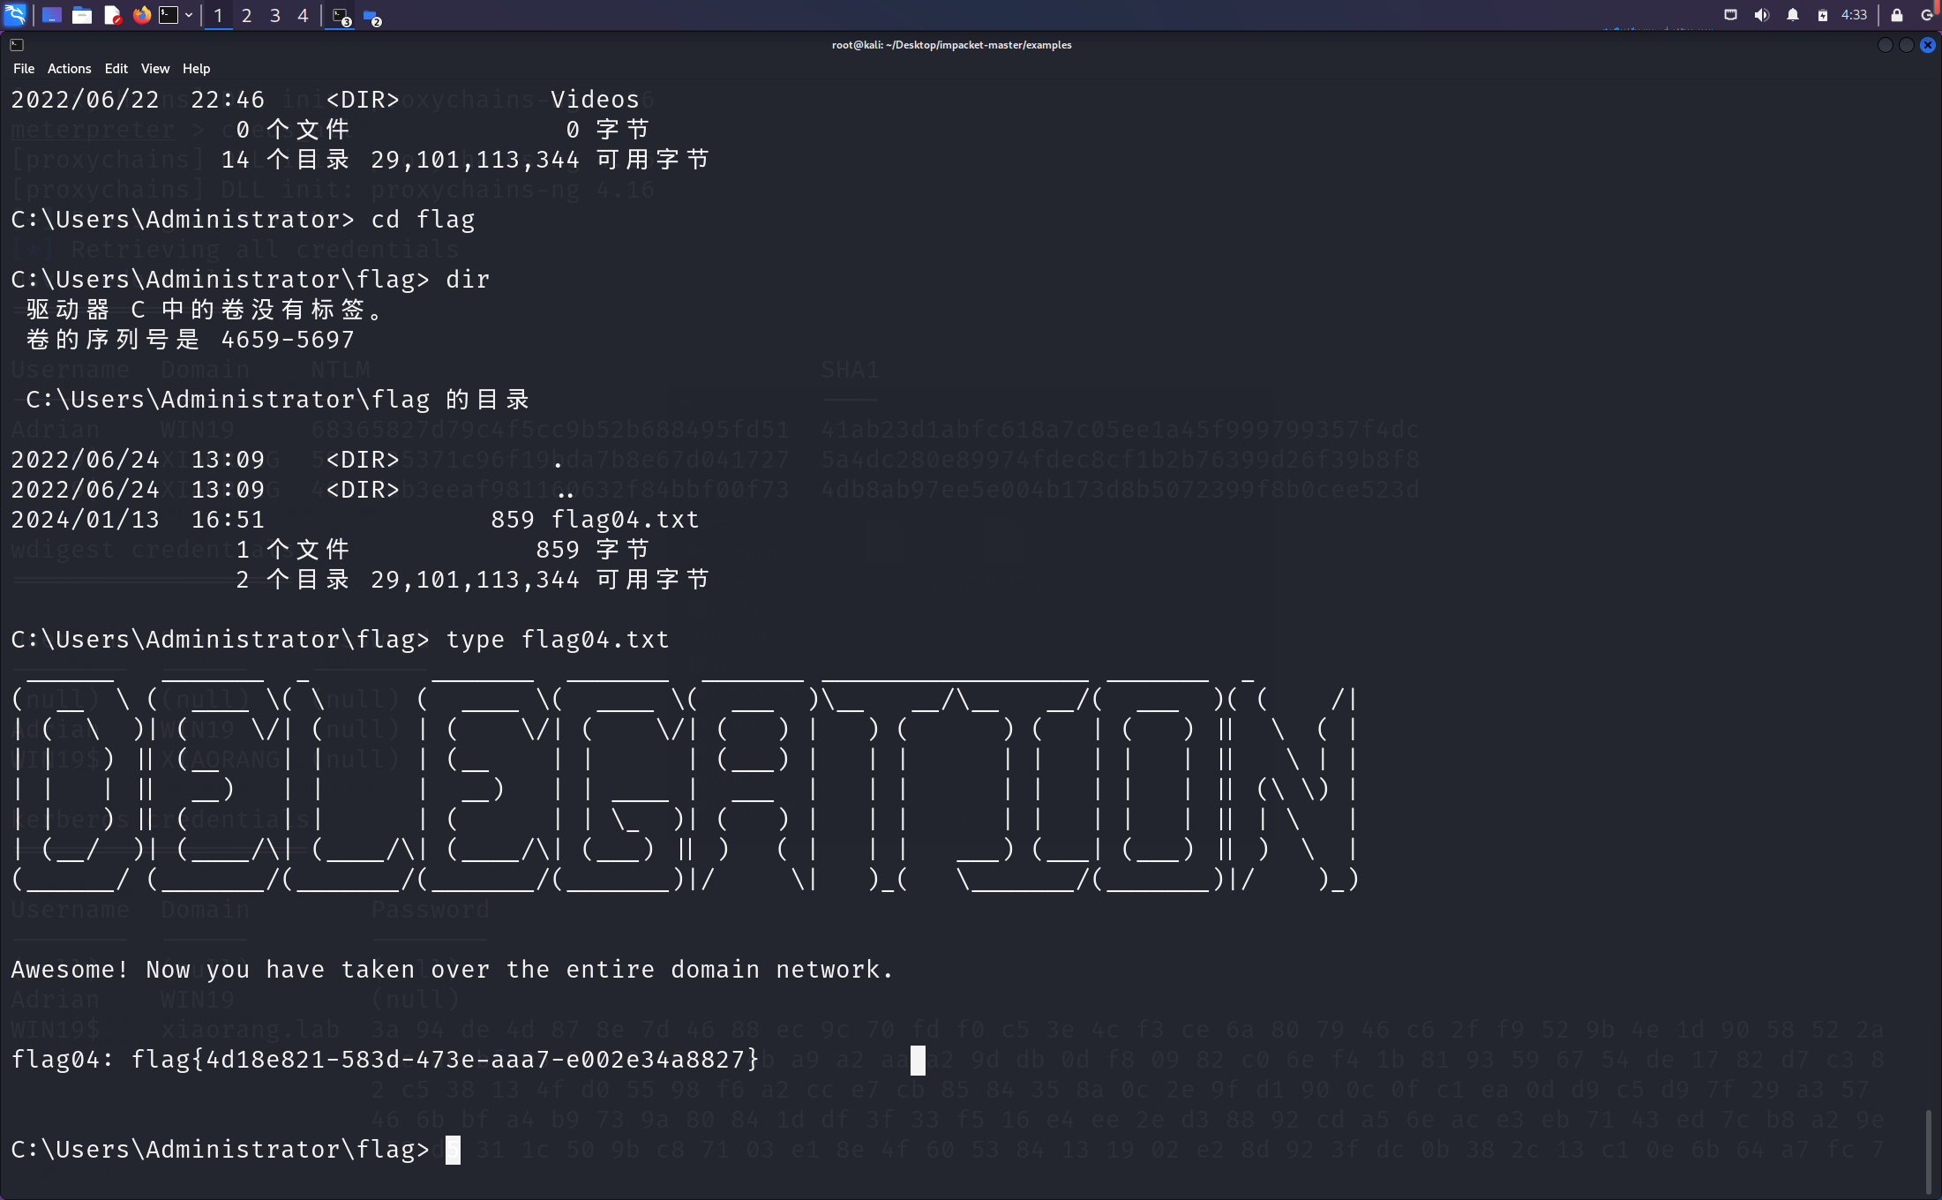1942x1200 pixels.
Task: Open the terminal Help menu
Action: (196, 69)
